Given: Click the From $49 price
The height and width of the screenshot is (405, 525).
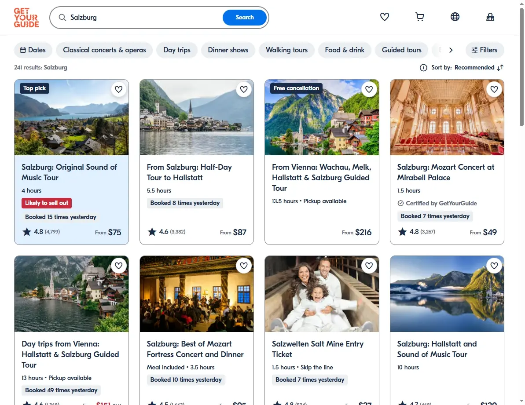Looking at the screenshot, I should 483,233.
